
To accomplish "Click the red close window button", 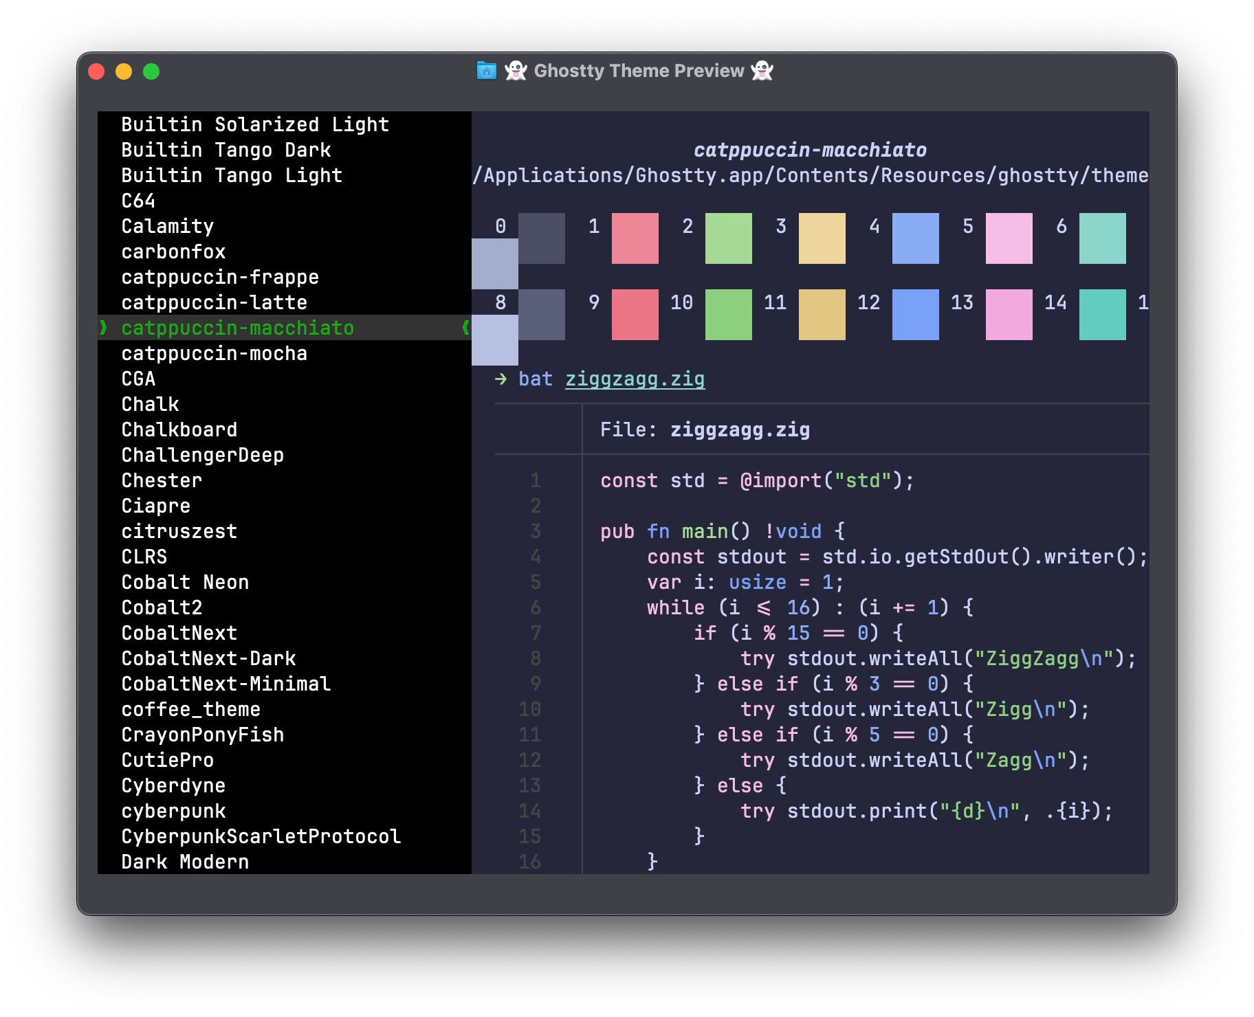I will 96,71.
